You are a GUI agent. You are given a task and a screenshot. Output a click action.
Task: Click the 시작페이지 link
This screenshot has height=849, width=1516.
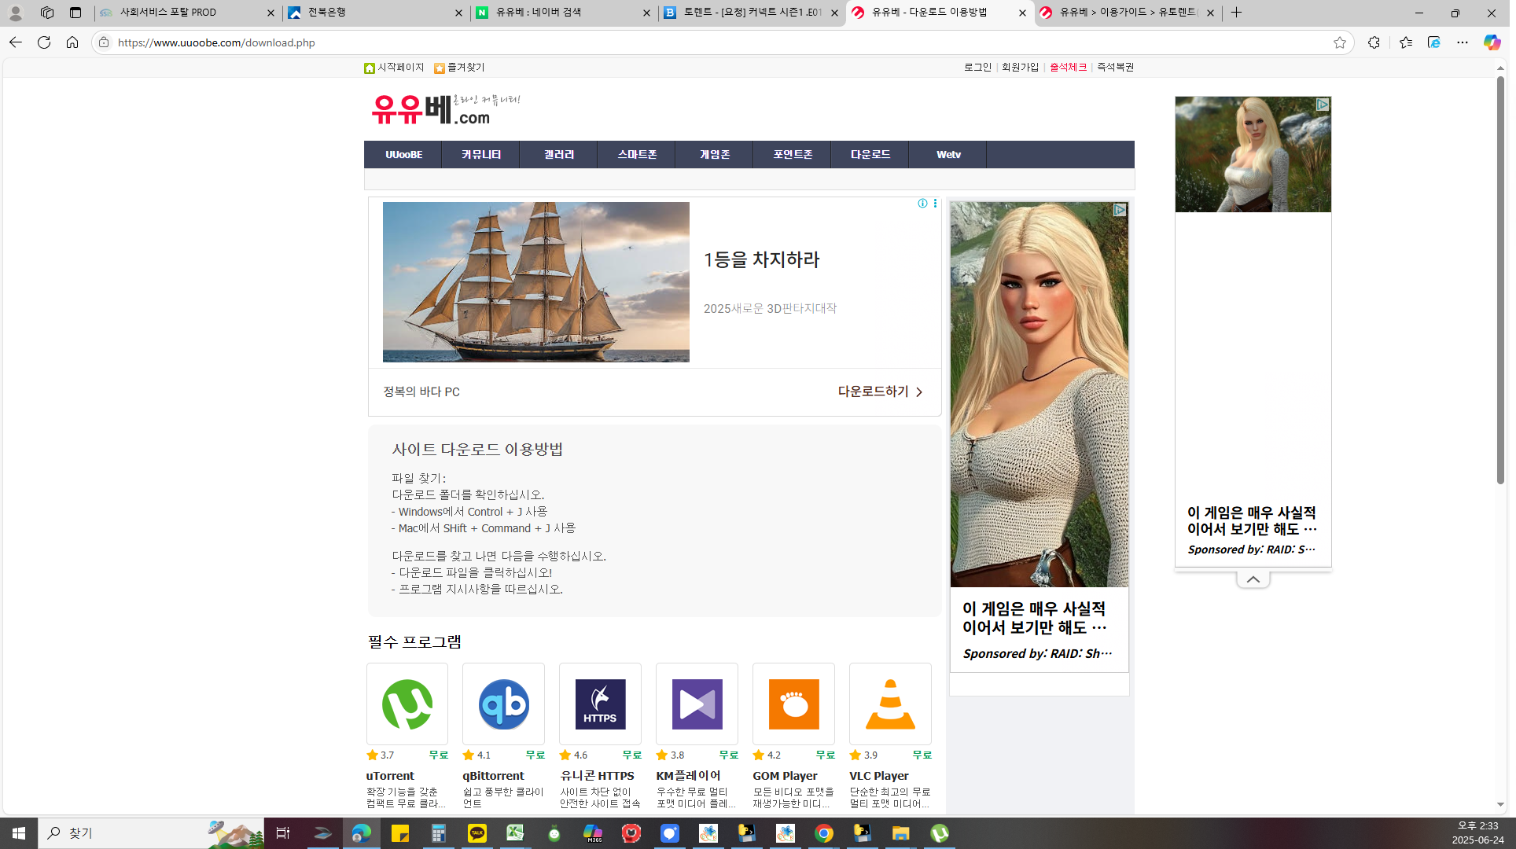pyautogui.click(x=394, y=68)
